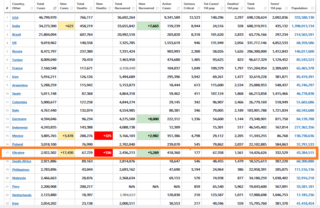This screenshot has height=208, width=320.
Task: Click Active Cases sort arrows
Action: 179,8
